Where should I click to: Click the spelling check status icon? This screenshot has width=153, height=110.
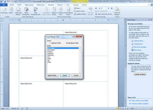tap(22, 109)
